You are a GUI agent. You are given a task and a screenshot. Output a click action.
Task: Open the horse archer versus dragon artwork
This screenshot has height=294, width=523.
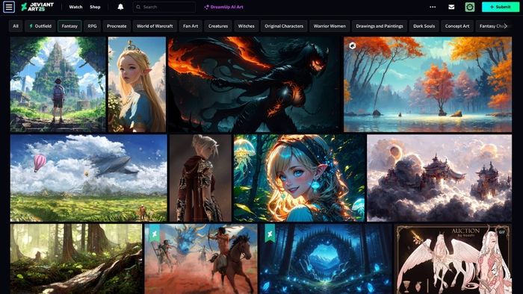coord(201,259)
